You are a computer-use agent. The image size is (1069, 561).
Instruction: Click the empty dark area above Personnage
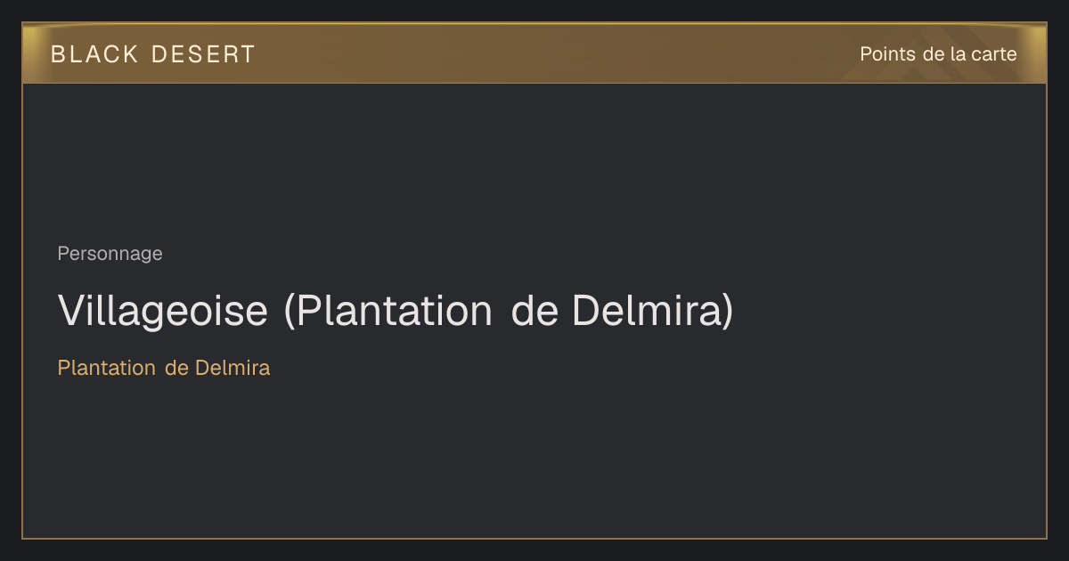click(534, 160)
